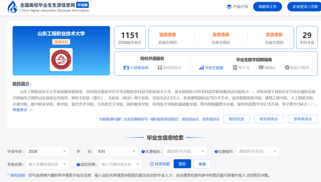Screen dimensions: 321x182
Task: Click the 使用说明 label
Action: (17, 175)
